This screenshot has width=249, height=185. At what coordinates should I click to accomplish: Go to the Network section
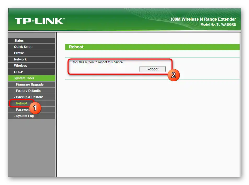32,59
